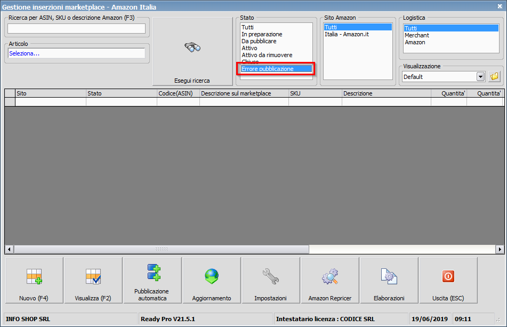Image resolution: width=507 pixels, height=327 pixels.
Task: Select Attivo da rimuovere state
Action: pyautogui.click(x=267, y=55)
